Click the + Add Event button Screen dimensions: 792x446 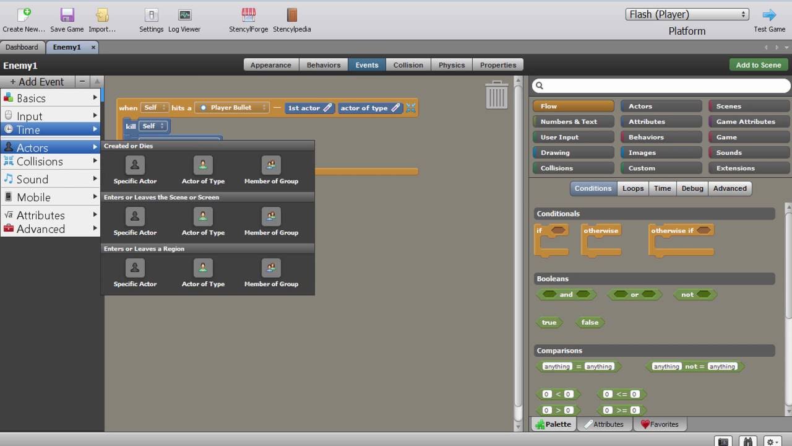click(x=37, y=82)
